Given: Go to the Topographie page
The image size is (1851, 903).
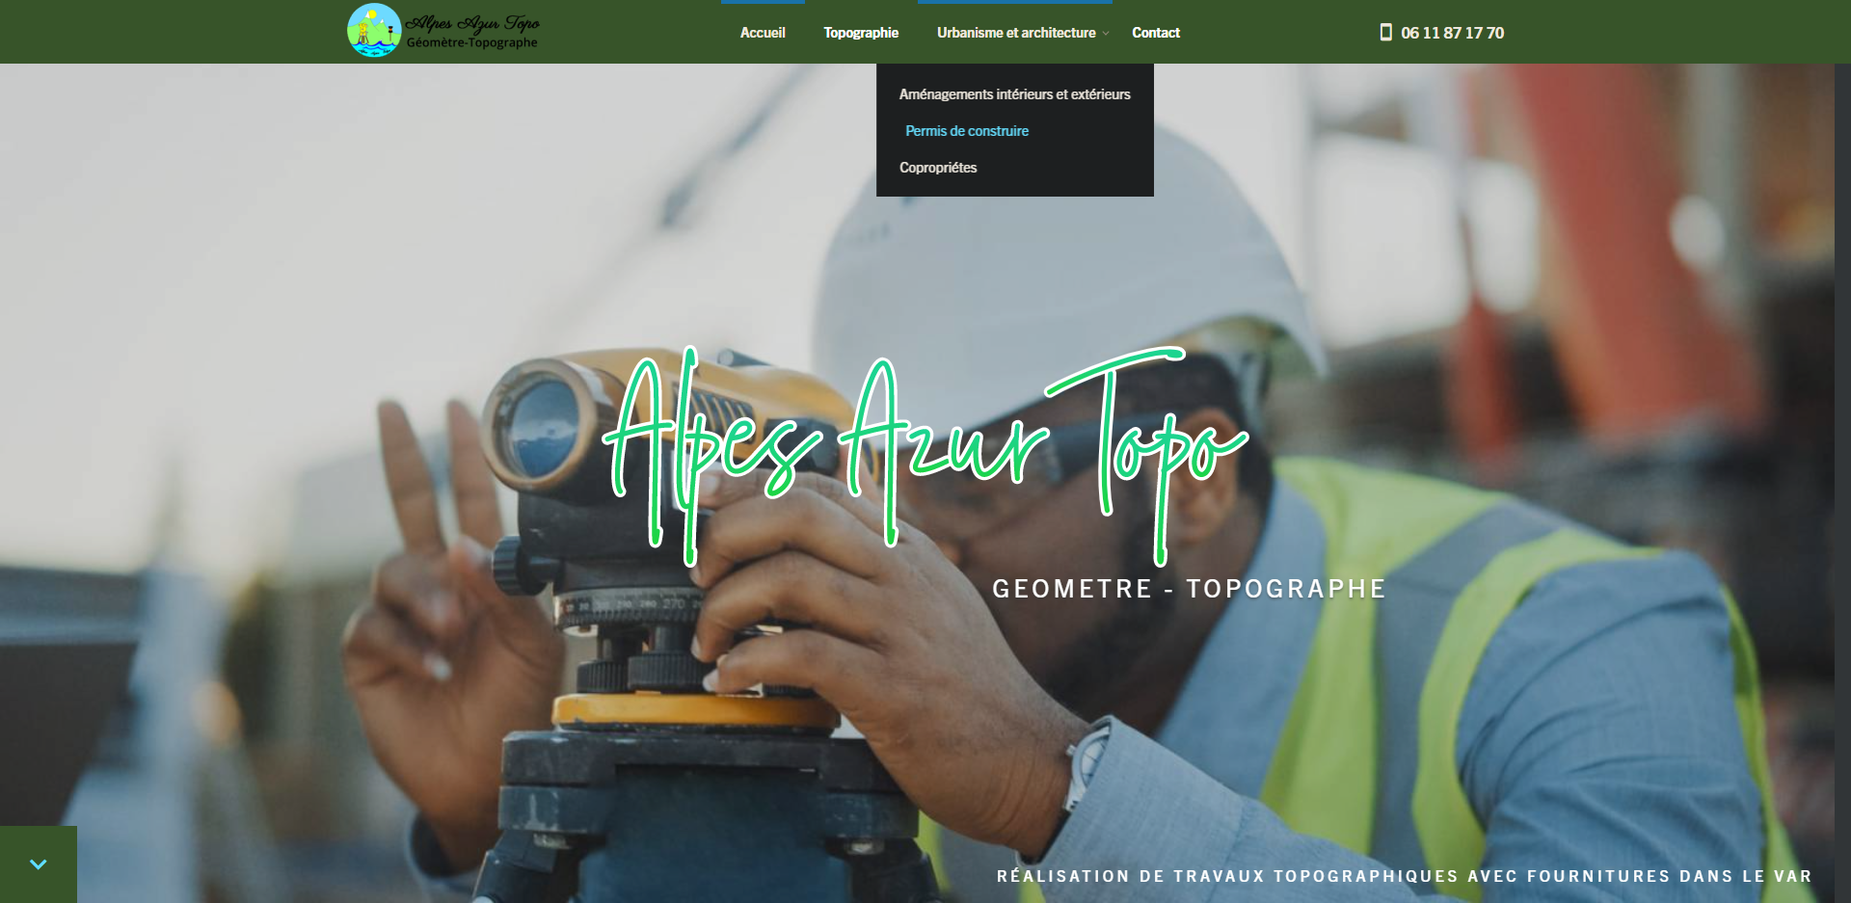Looking at the screenshot, I should tap(861, 33).
